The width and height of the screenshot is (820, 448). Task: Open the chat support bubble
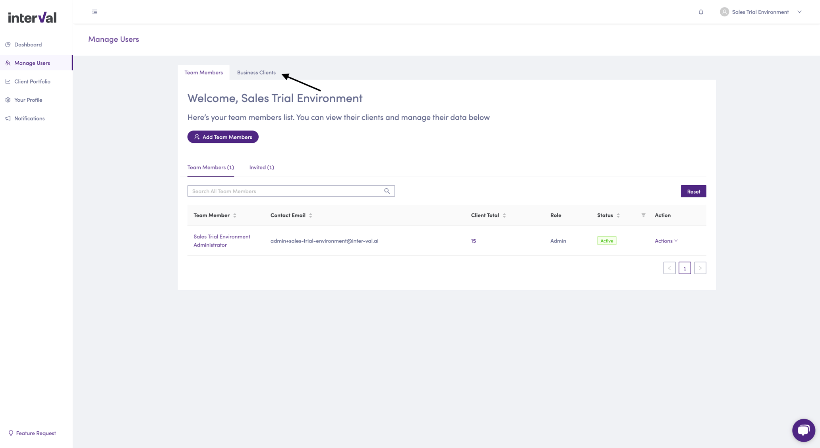(803, 430)
